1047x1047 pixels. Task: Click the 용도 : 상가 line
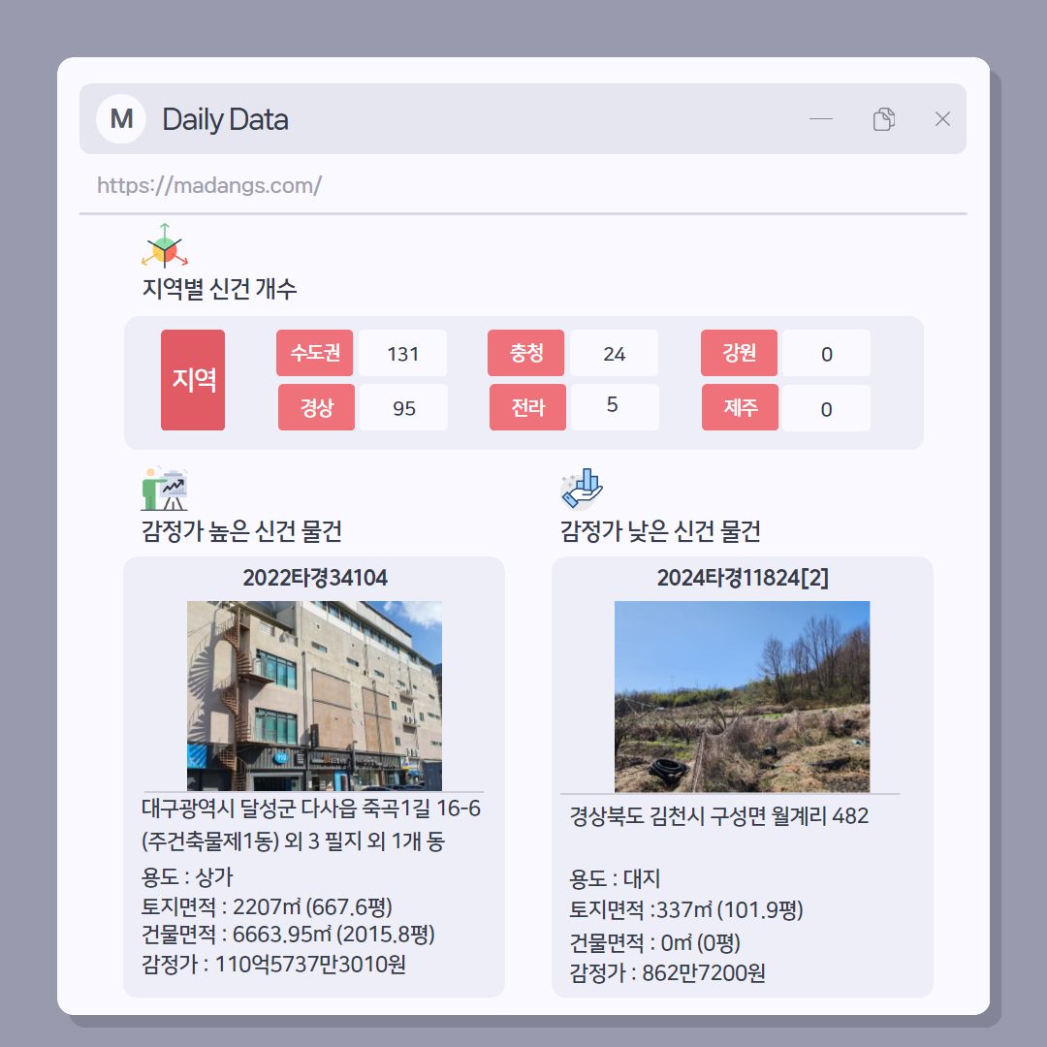(x=187, y=876)
